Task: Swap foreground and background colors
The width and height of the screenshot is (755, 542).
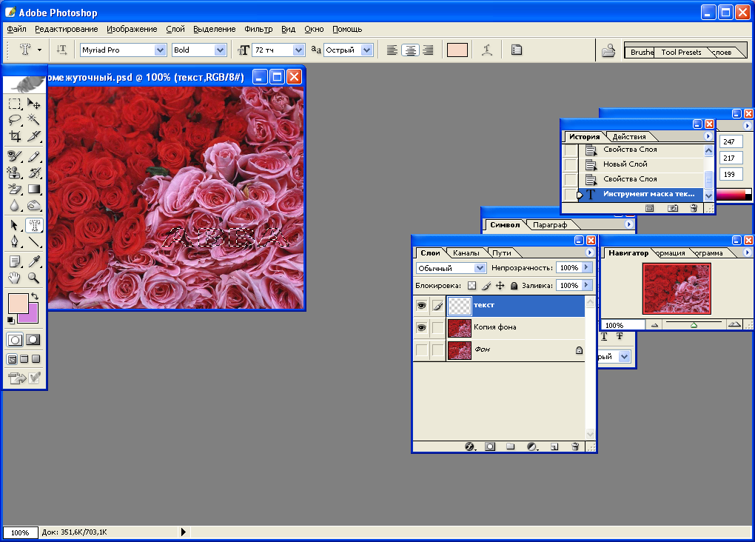Action: (x=35, y=296)
